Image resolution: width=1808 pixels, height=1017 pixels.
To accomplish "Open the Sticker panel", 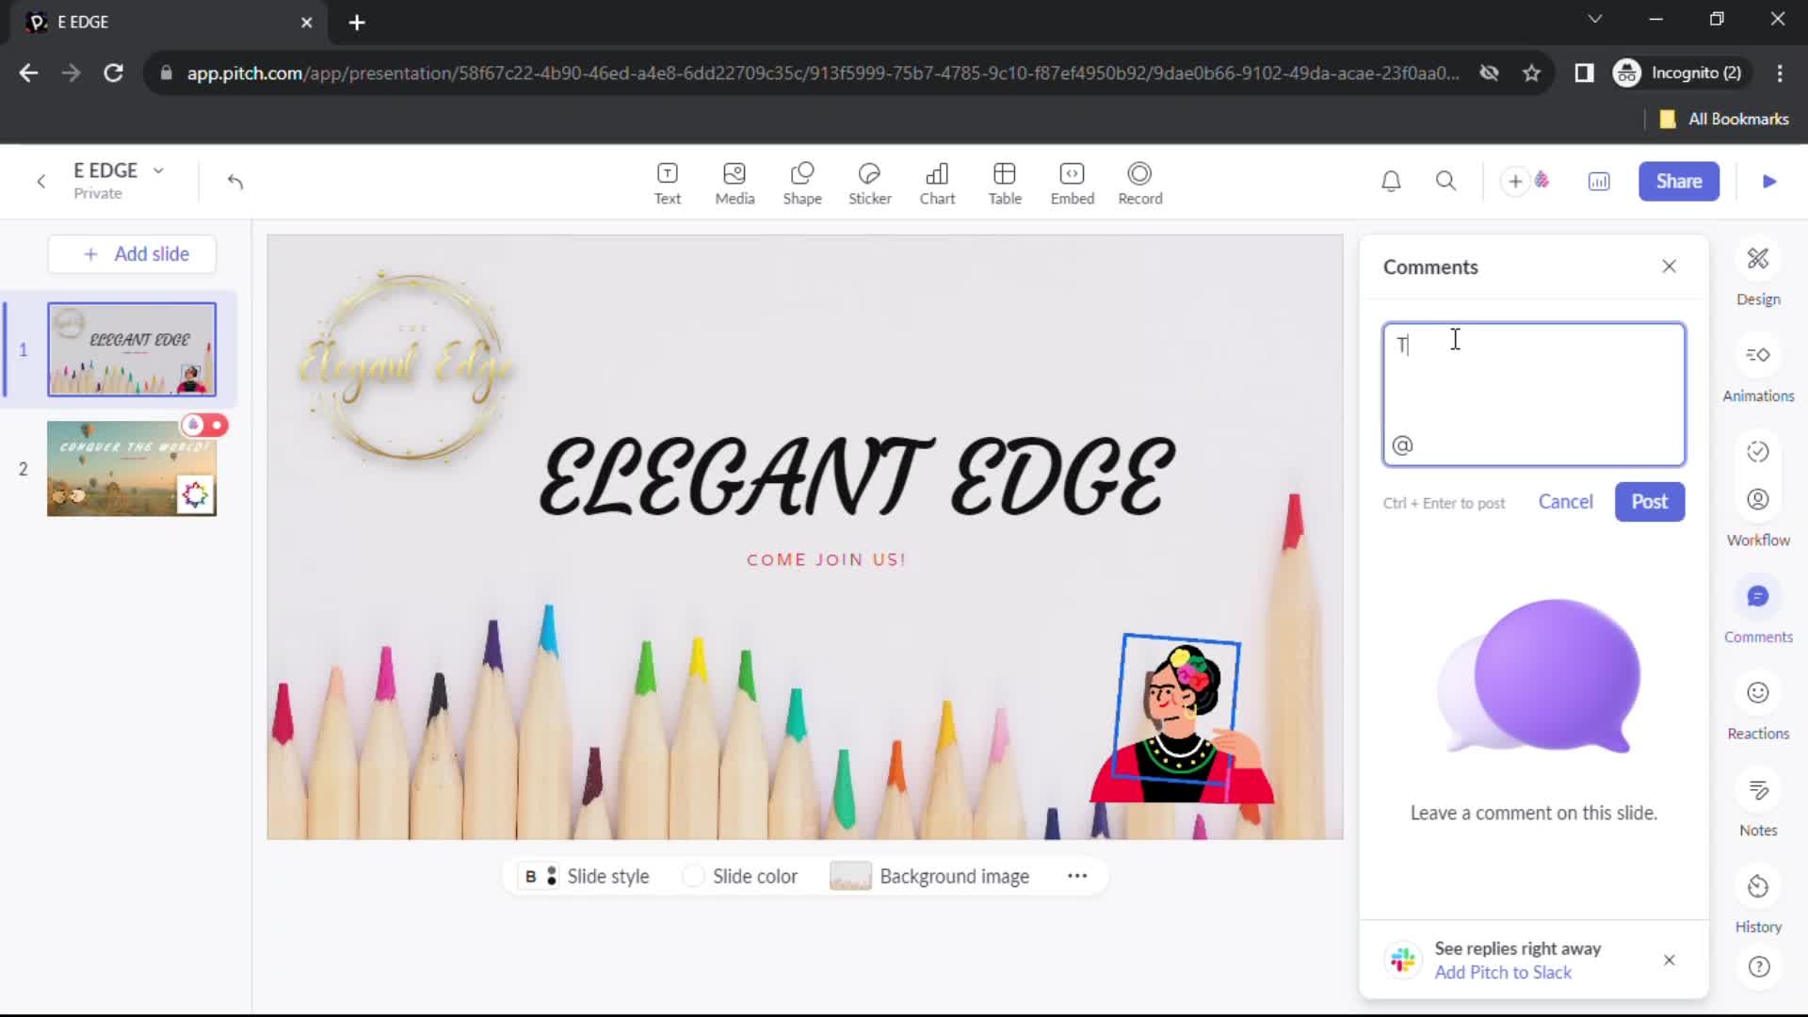I will tap(869, 182).
